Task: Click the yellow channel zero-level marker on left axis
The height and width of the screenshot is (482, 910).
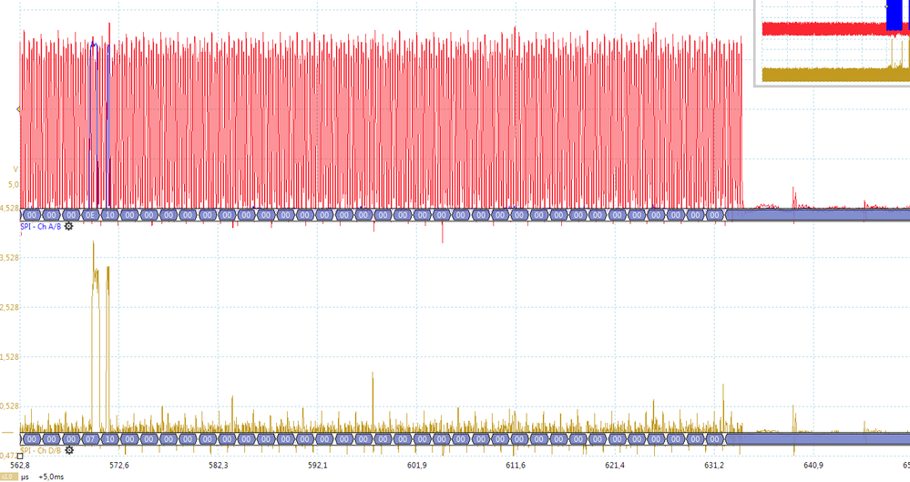Action: point(7,433)
